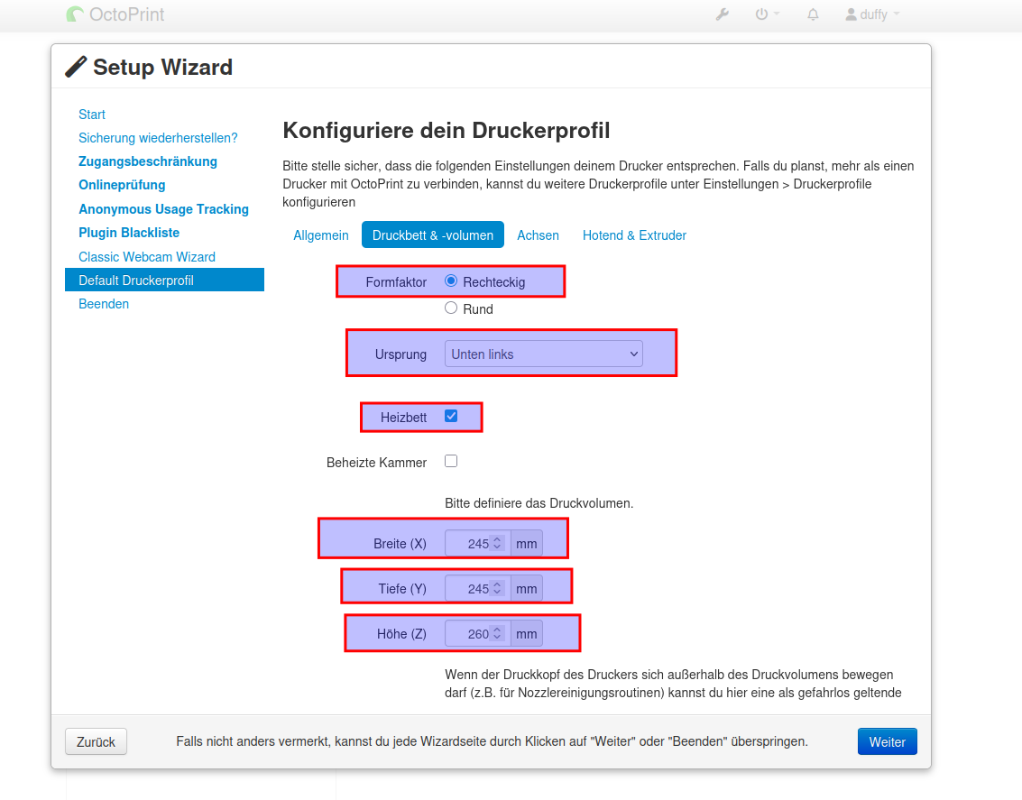Click the Breite (X) input field
Screen dimensions: 1022x800
point(468,544)
